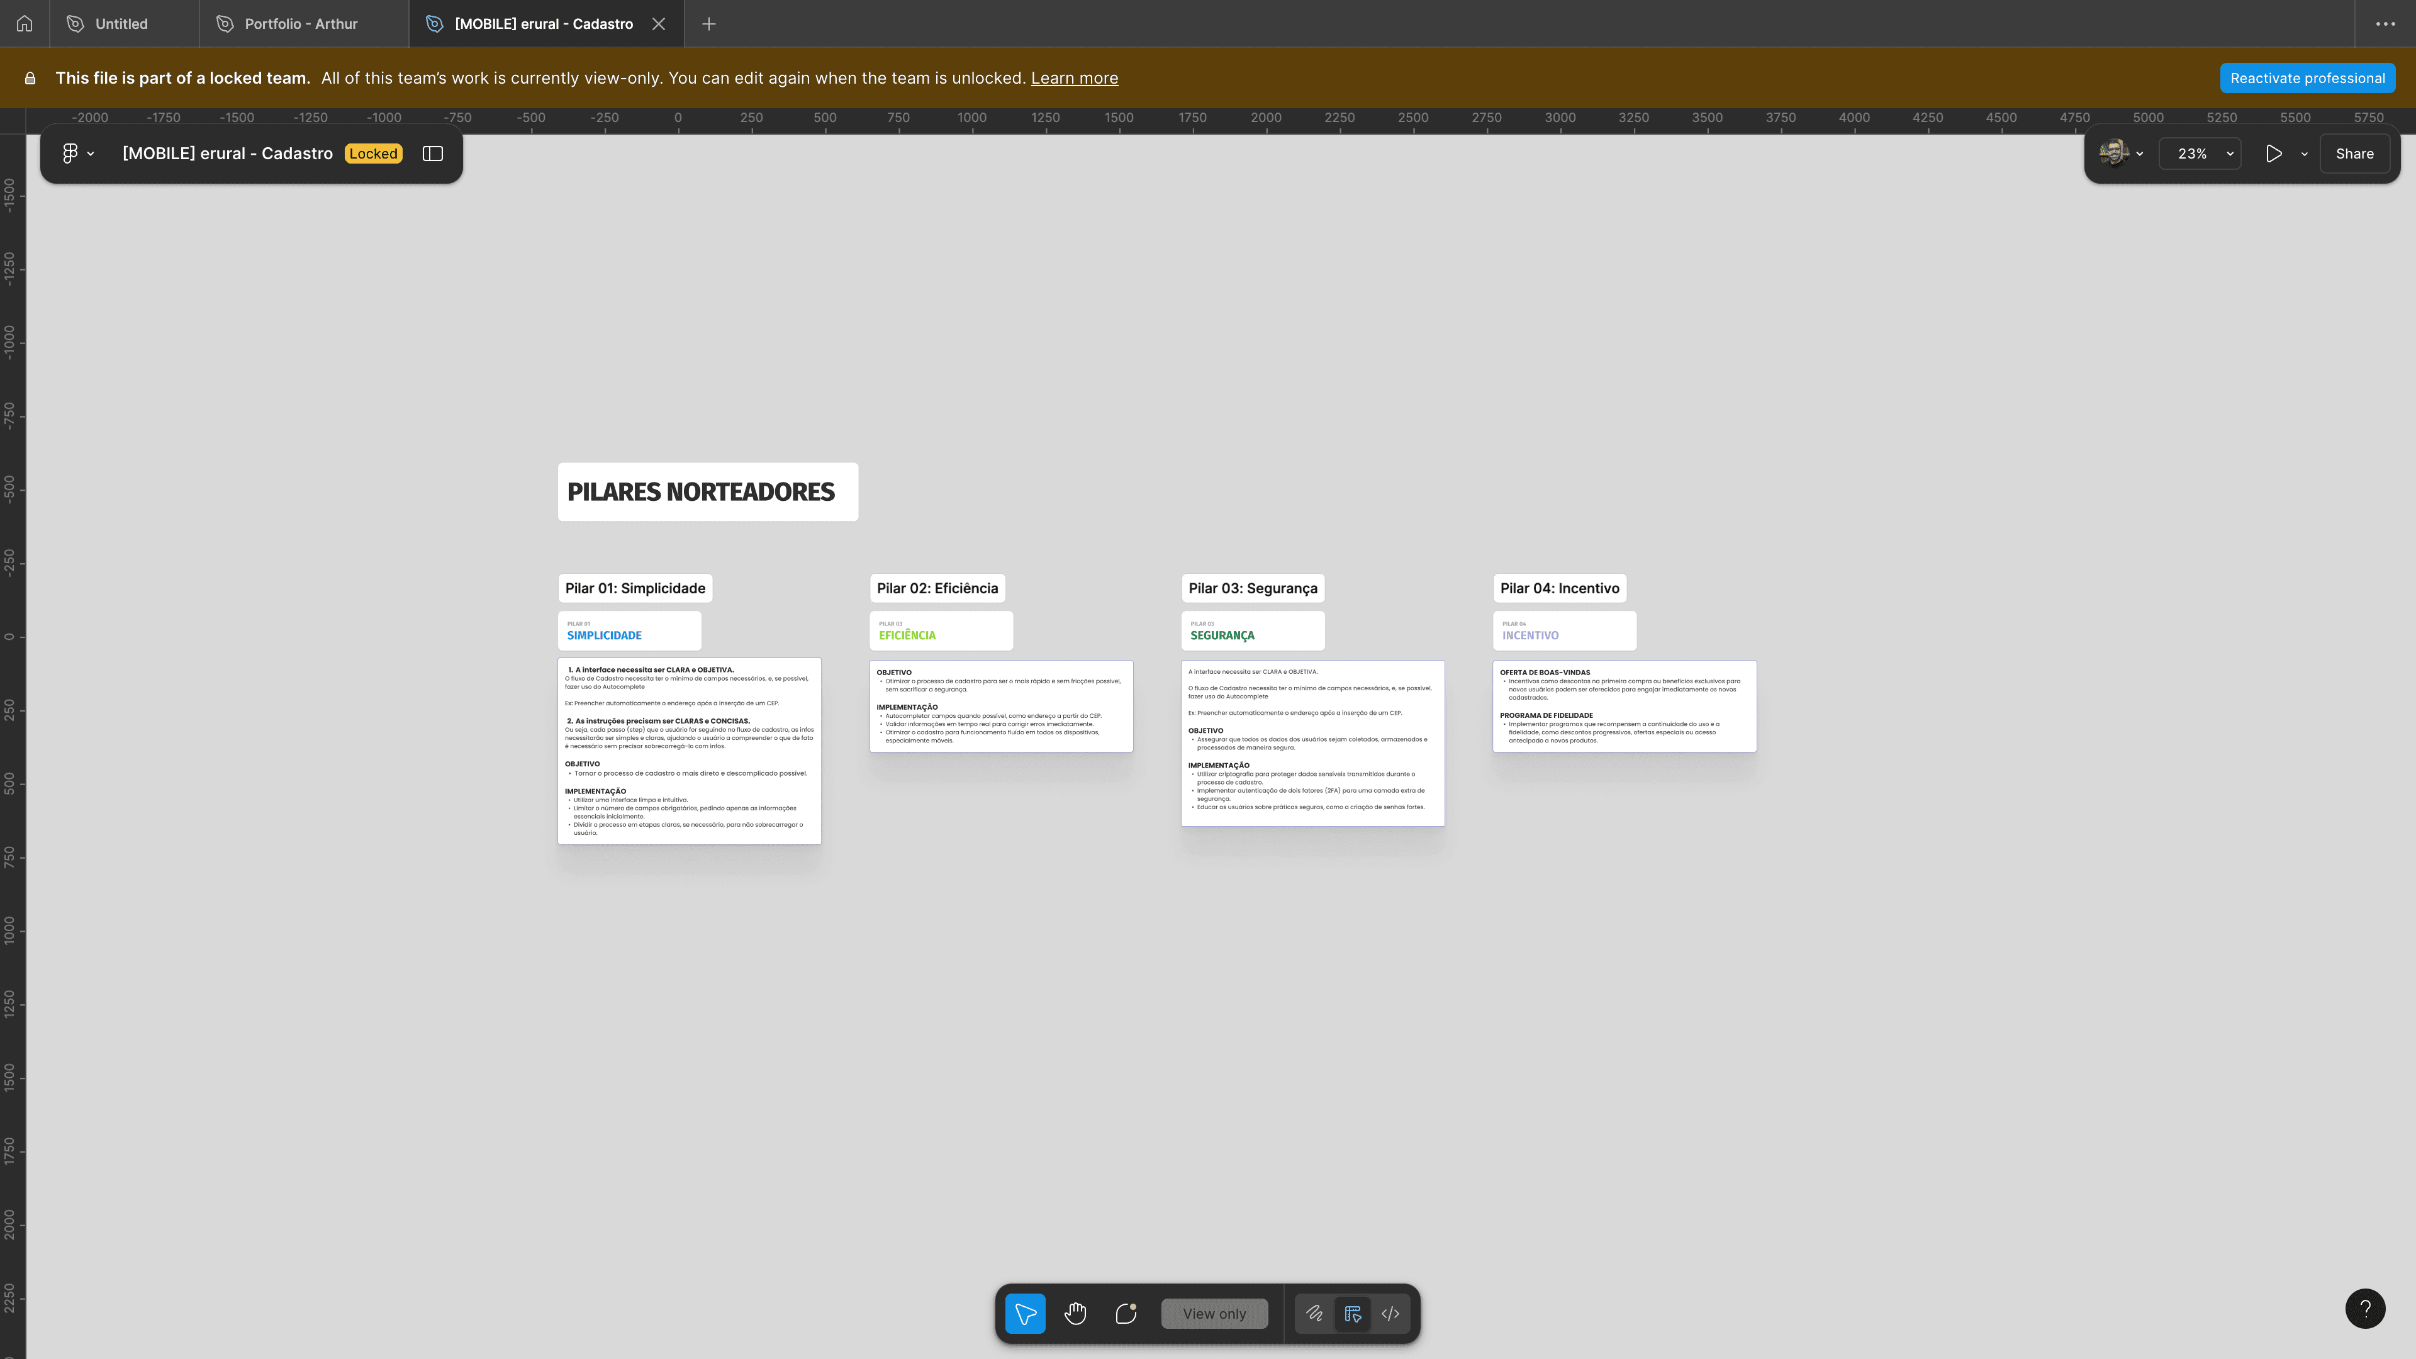Select the Comment tool
Image resolution: width=2416 pixels, height=1359 pixels.
(1126, 1313)
